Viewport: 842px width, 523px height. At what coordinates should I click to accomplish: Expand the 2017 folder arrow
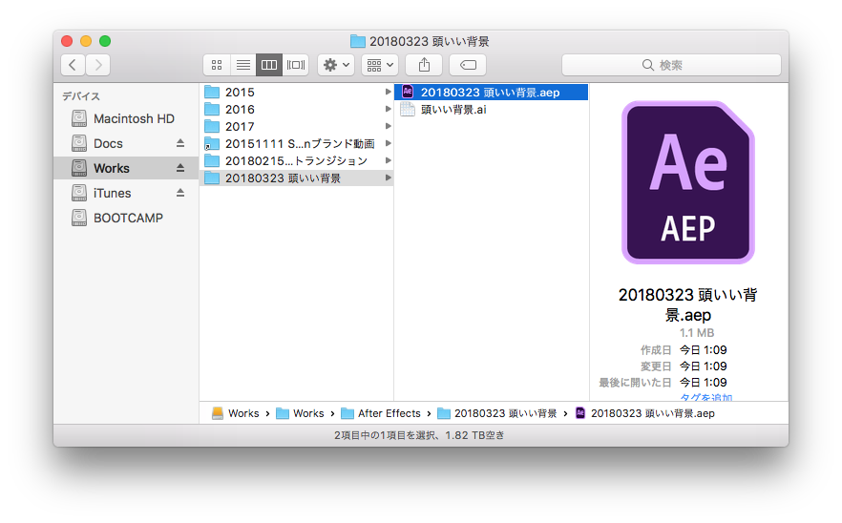pyautogui.click(x=388, y=126)
